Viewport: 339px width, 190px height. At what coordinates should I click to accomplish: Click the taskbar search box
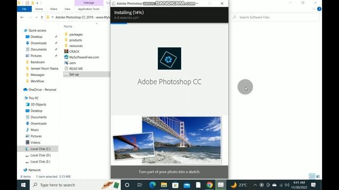[75, 185]
